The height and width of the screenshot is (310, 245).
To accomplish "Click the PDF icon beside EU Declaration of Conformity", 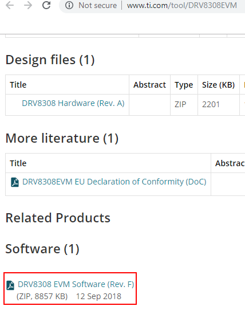I will point(15,182).
